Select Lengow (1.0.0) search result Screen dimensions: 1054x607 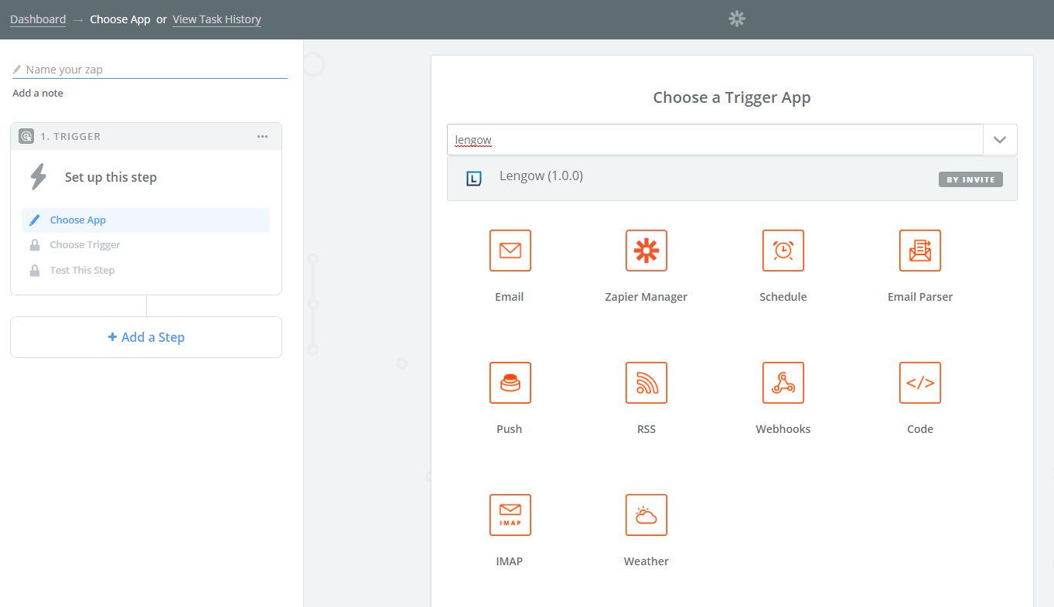732,179
